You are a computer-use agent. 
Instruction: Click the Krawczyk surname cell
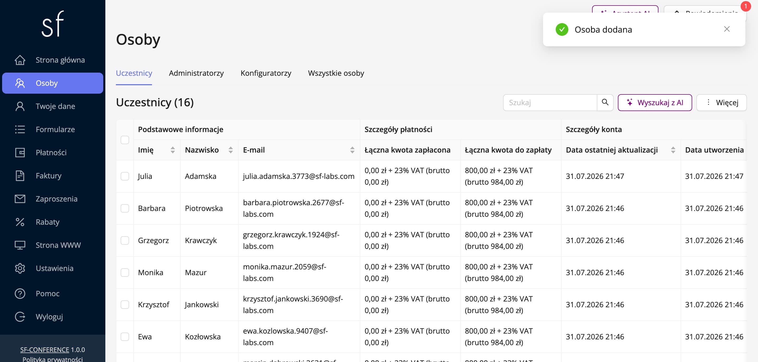[x=209, y=240]
